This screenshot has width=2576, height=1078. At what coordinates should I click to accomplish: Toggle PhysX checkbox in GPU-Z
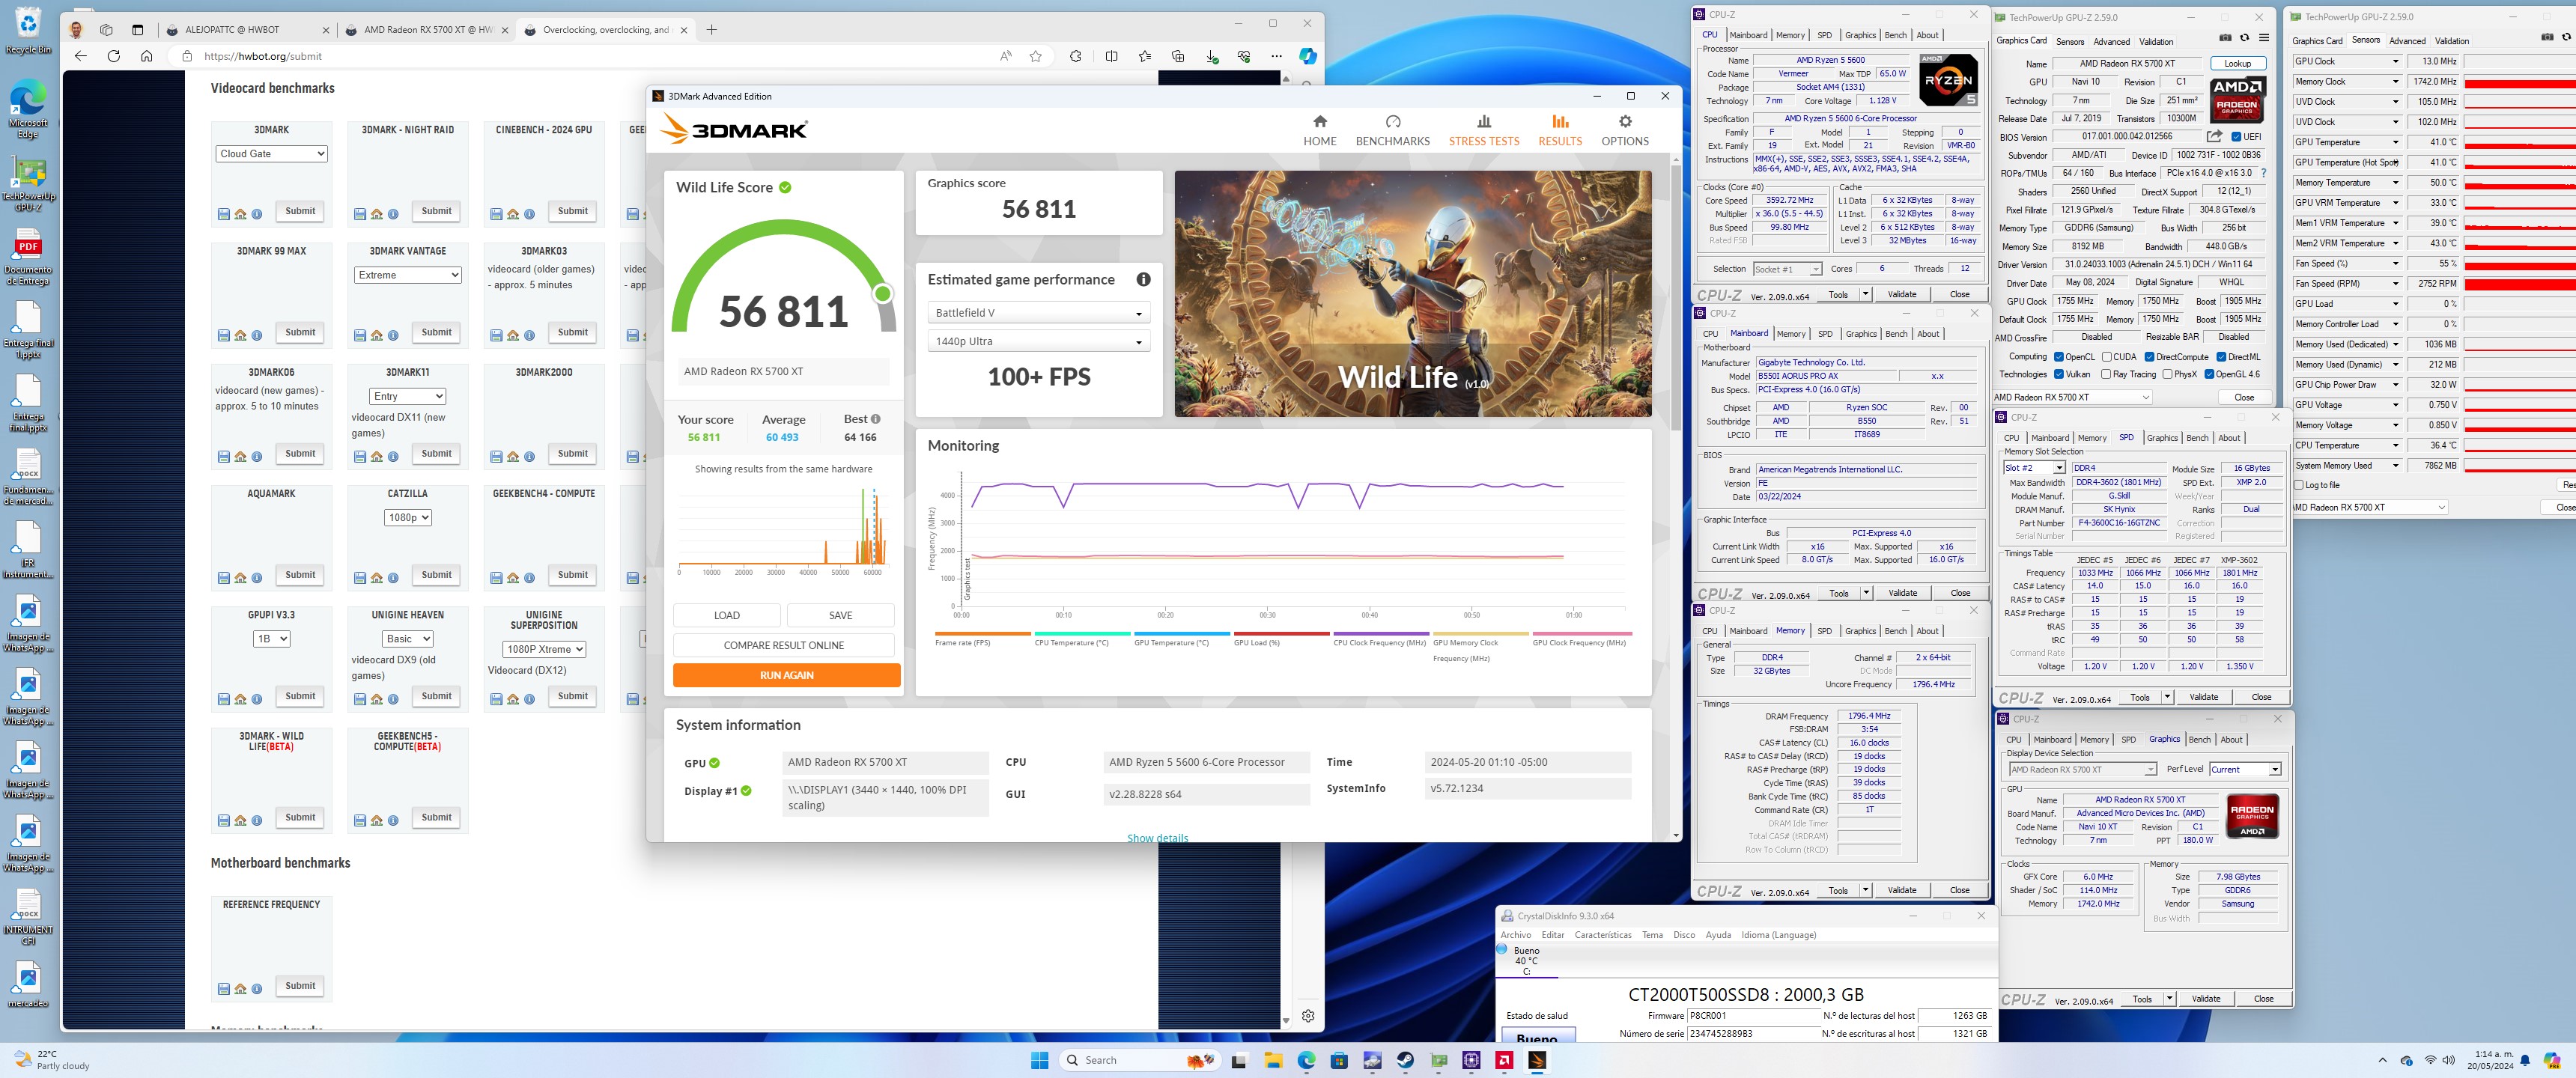[2167, 374]
